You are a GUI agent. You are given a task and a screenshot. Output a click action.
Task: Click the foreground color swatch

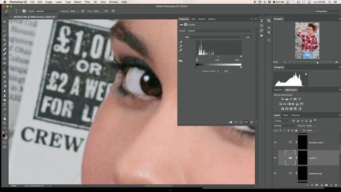[4, 136]
